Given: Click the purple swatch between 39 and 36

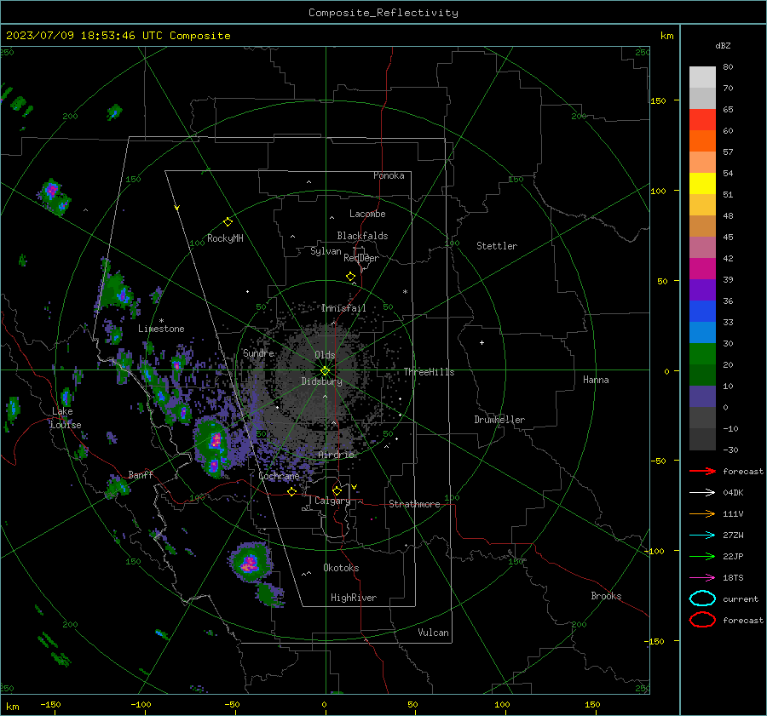Looking at the screenshot, I should [702, 290].
